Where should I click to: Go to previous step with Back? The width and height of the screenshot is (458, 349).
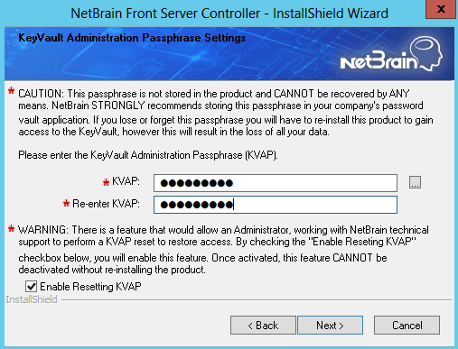point(263,325)
